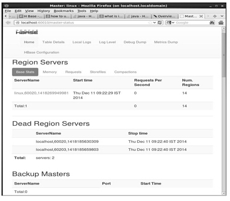Select the Compactions tab
The width and height of the screenshot is (230, 201).
(x=125, y=72)
